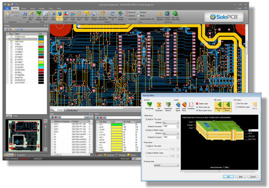The image size is (269, 188).
Task: Select the Regenerate All ribbon icon
Action: 113,15
